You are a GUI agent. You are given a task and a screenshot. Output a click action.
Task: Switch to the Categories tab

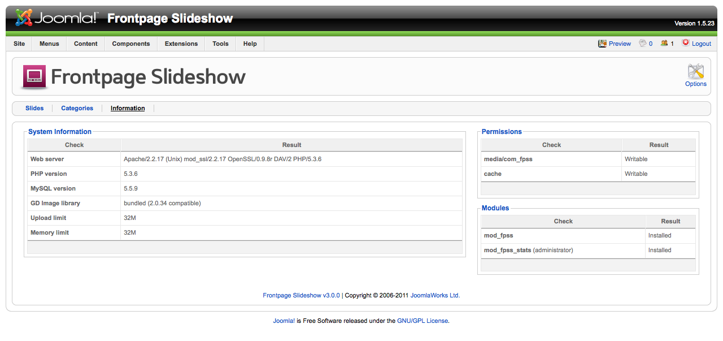tap(77, 108)
